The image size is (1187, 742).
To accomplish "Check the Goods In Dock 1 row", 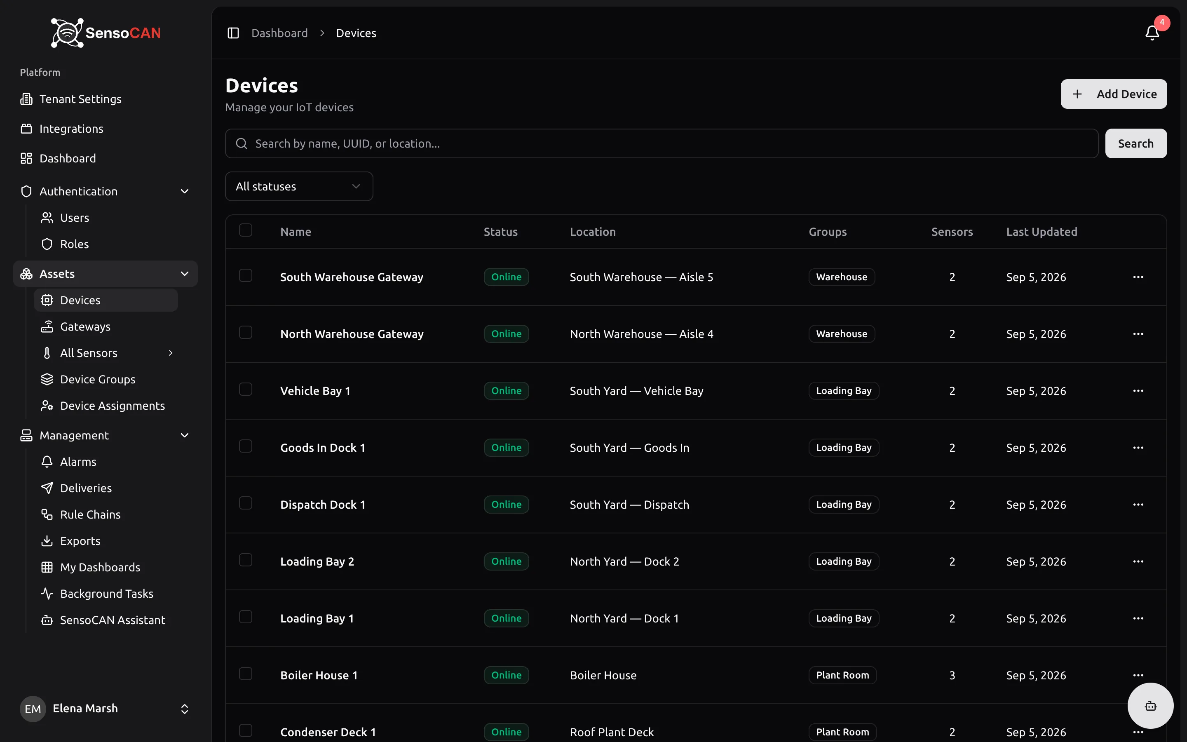I will click(246, 446).
